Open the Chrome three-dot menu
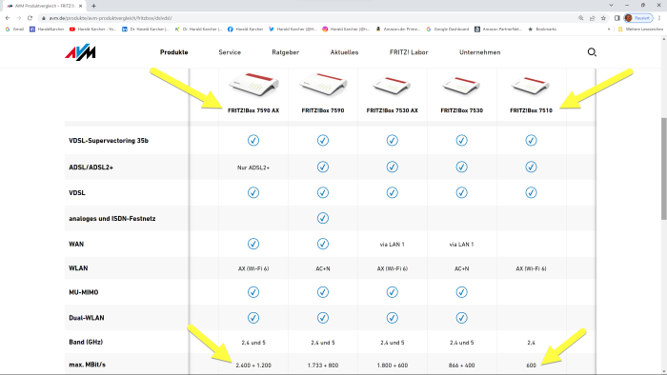 pos(659,18)
